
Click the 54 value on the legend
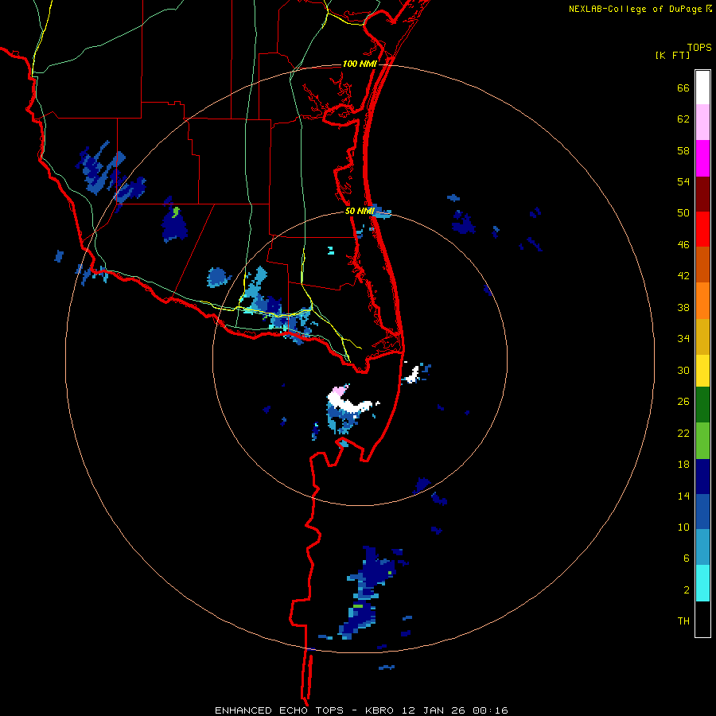(x=683, y=181)
